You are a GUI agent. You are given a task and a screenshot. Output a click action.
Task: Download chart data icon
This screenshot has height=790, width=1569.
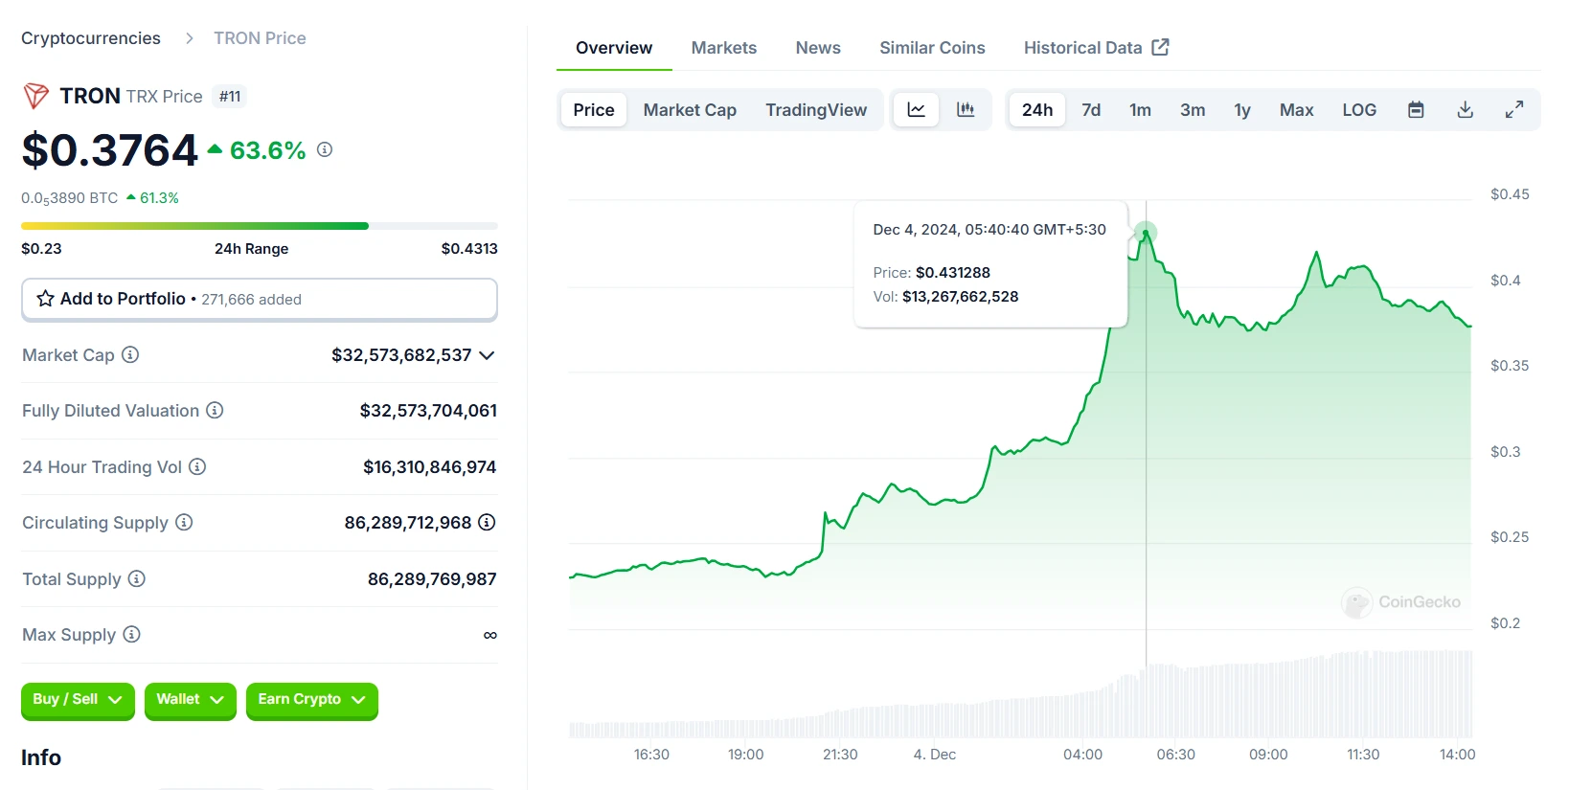click(x=1465, y=110)
